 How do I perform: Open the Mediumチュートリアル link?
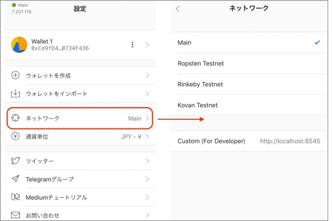coord(80,197)
